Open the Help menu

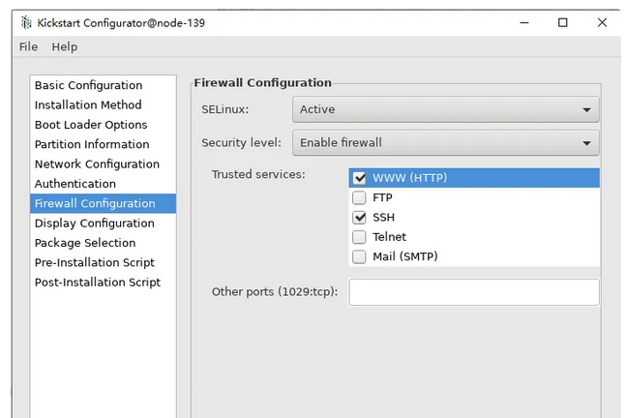[x=64, y=46]
